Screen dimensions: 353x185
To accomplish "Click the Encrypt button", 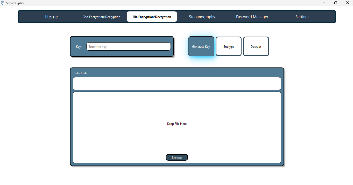I will point(229,47).
